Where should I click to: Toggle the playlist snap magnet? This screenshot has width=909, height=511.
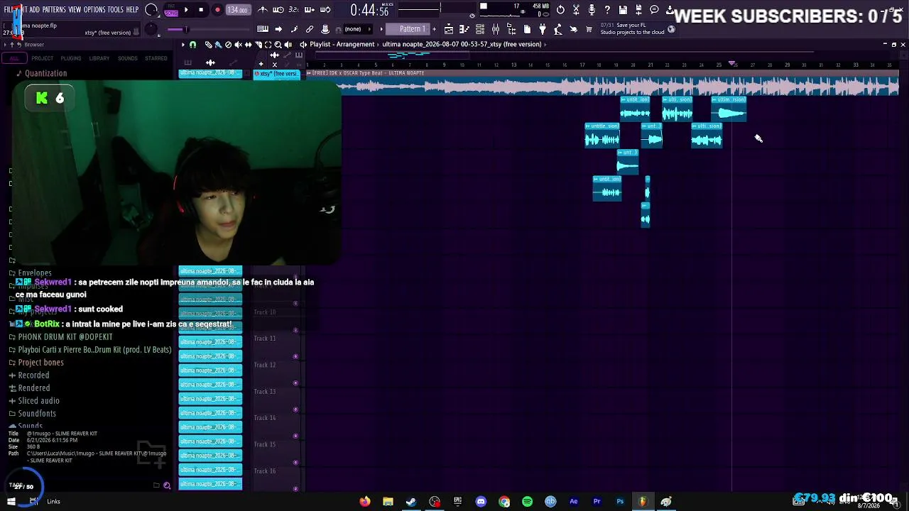192,44
